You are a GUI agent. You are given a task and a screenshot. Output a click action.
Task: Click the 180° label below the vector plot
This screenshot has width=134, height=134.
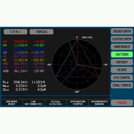pyautogui.click(x=77, y=92)
